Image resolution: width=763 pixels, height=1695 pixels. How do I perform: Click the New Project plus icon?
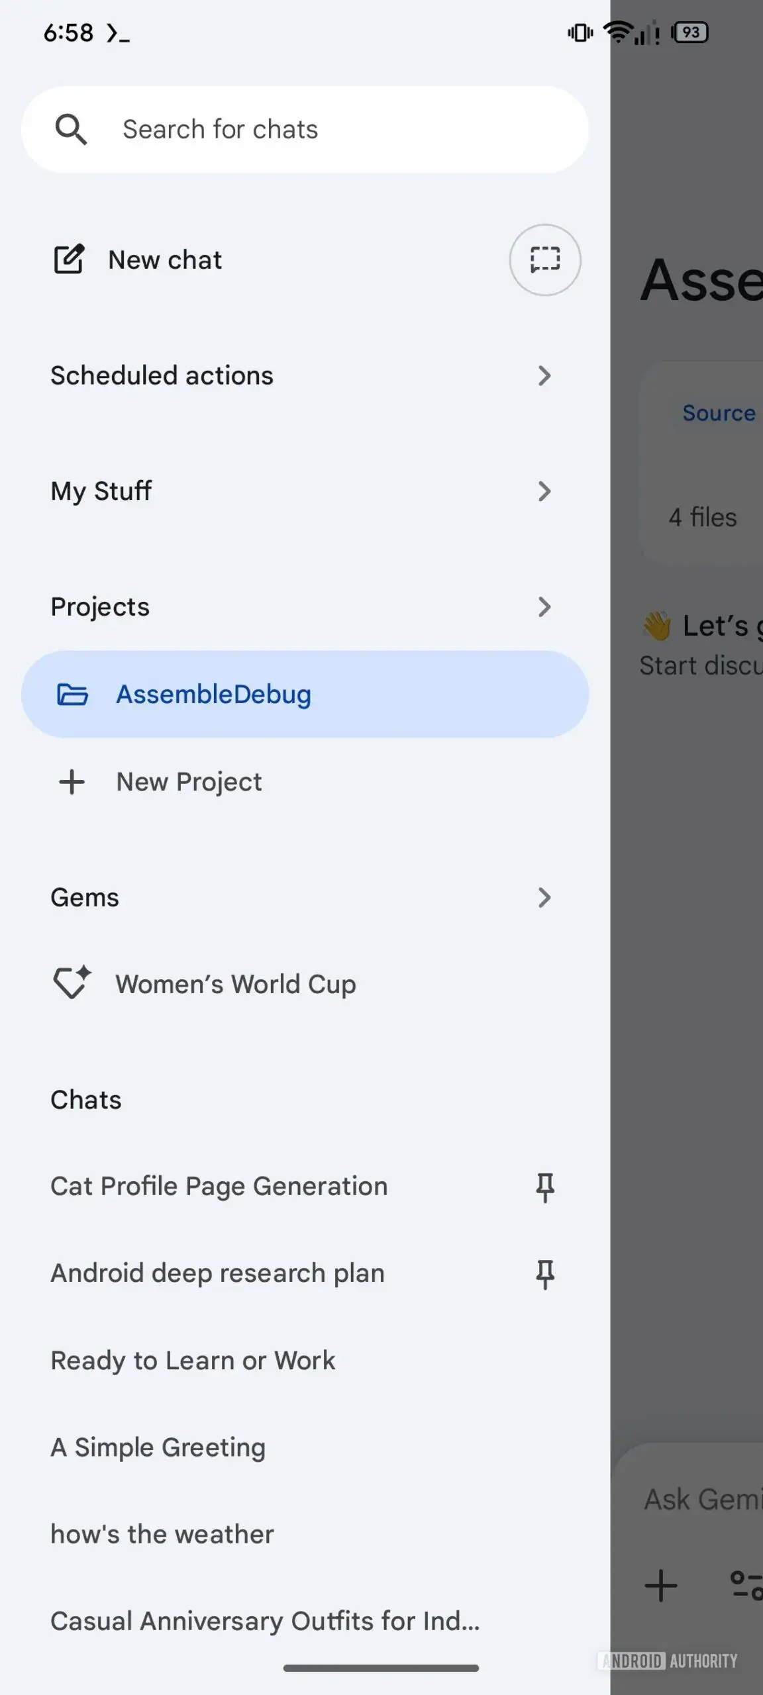pos(72,782)
